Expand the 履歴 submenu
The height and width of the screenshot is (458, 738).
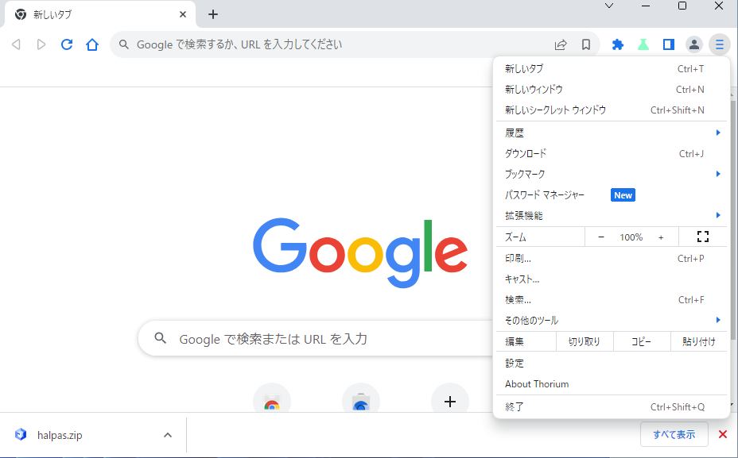point(611,133)
